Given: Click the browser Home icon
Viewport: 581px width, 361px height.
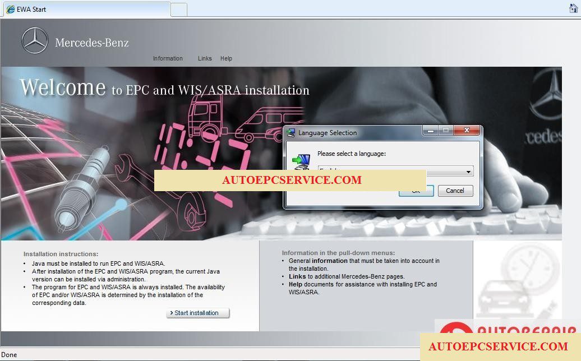Looking at the screenshot, I should pos(573,8).
